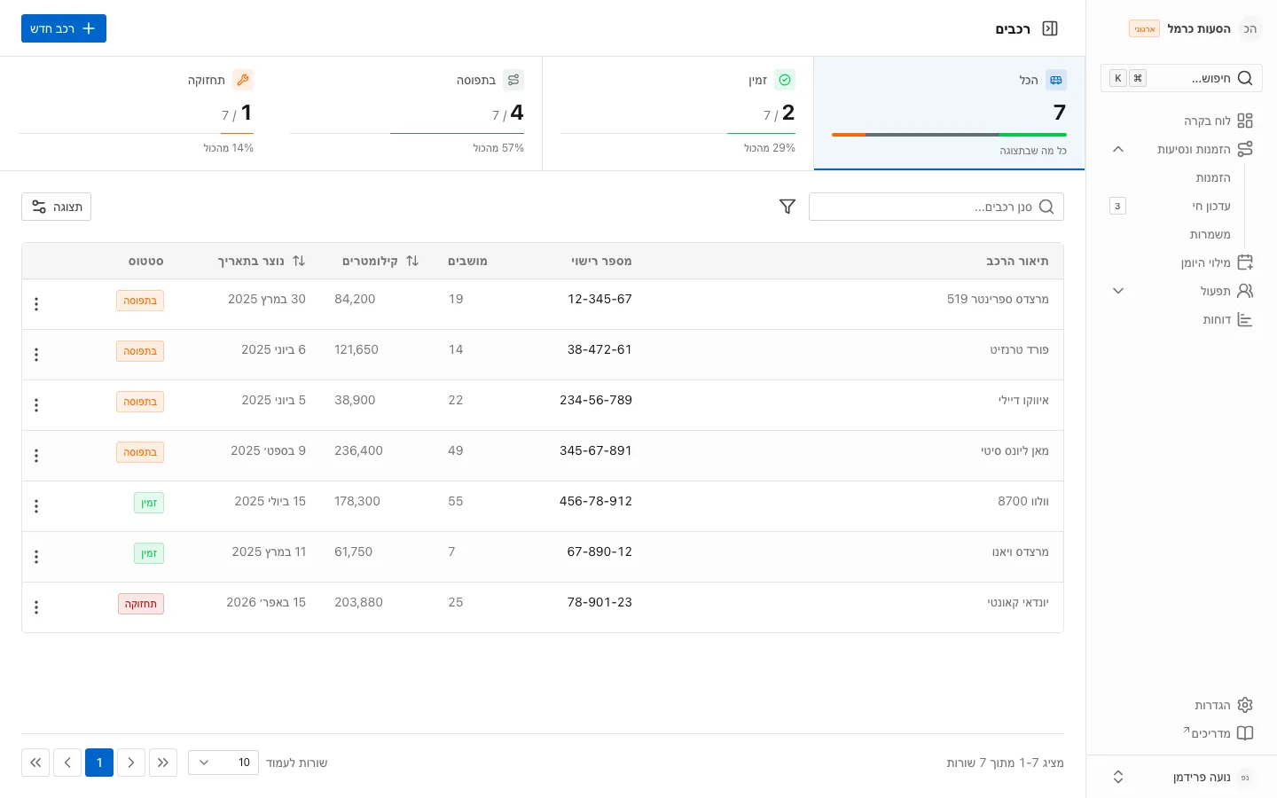Open the תצוגה view options button
This screenshot has height=798, width=1277.
(56, 207)
